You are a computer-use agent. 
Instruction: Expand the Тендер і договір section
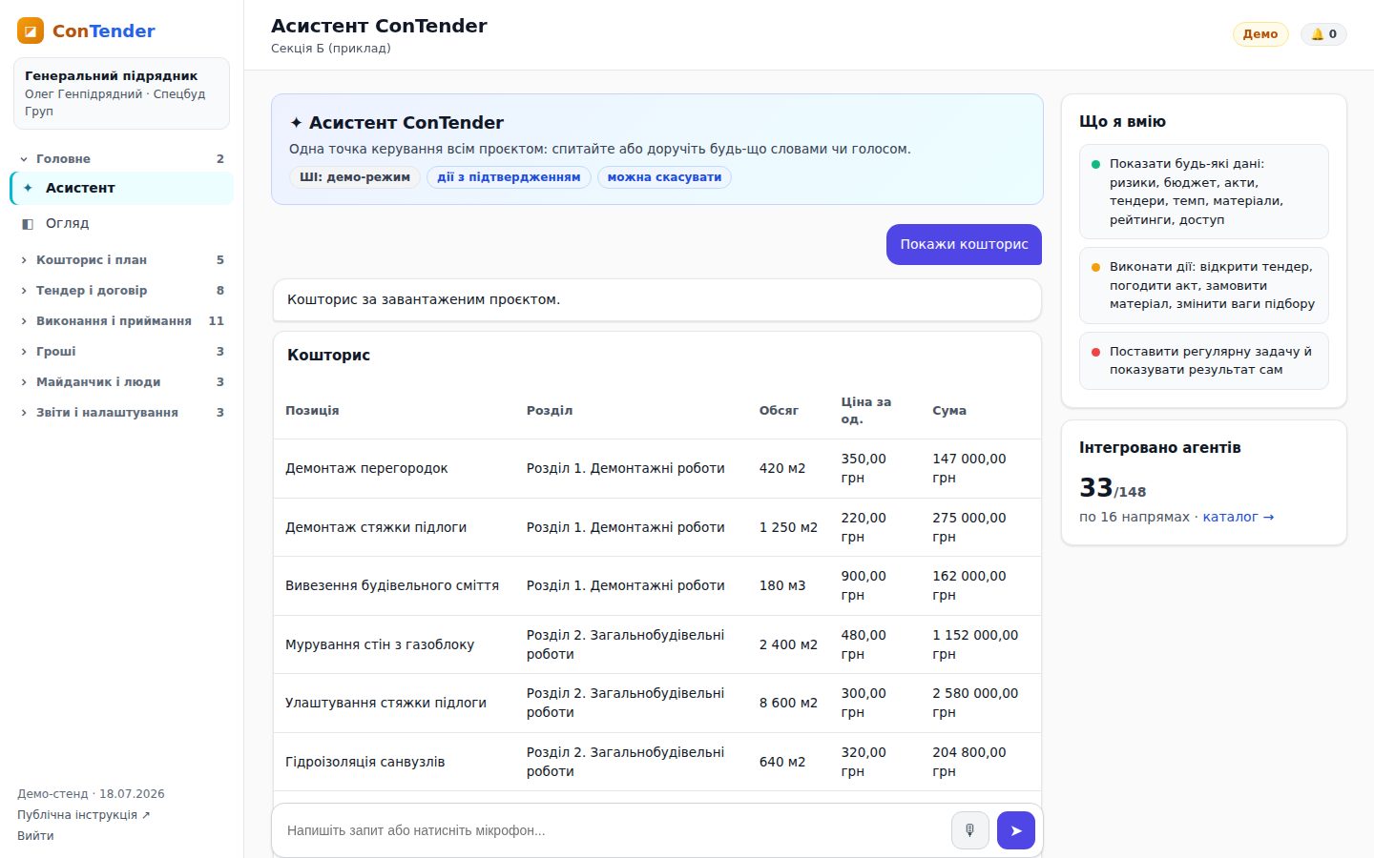(122, 291)
